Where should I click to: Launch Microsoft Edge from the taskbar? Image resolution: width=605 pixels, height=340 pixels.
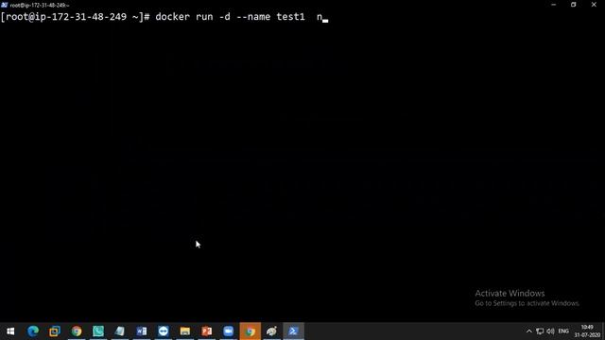pyautogui.click(x=33, y=331)
